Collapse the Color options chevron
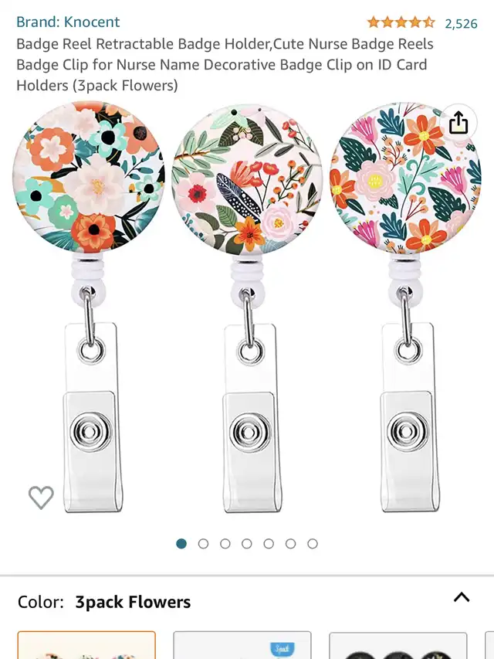This screenshot has width=494, height=659. (x=462, y=597)
